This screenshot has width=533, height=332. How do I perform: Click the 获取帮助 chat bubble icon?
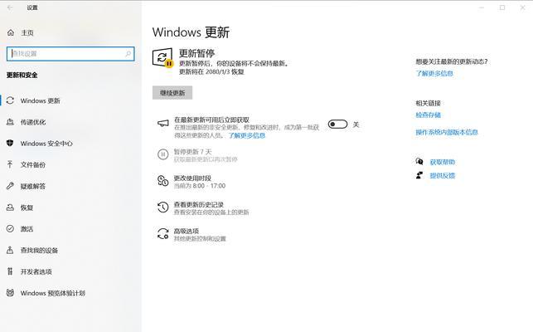coord(419,161)
